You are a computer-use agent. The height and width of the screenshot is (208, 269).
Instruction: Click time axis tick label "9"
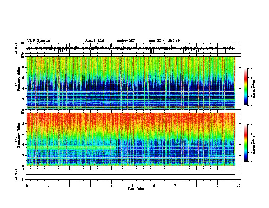coord(217,186)
